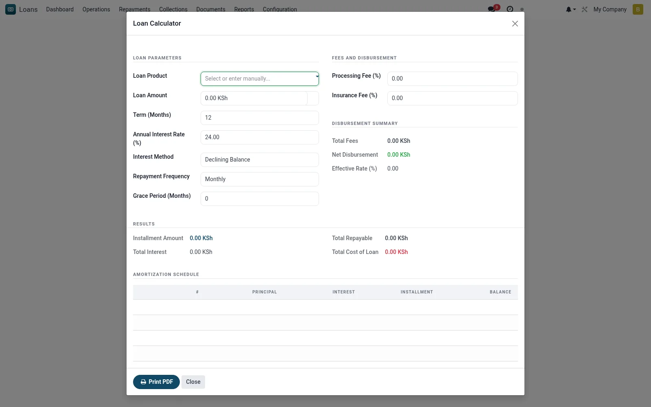Click the INTEREST column header

point(344,292)
